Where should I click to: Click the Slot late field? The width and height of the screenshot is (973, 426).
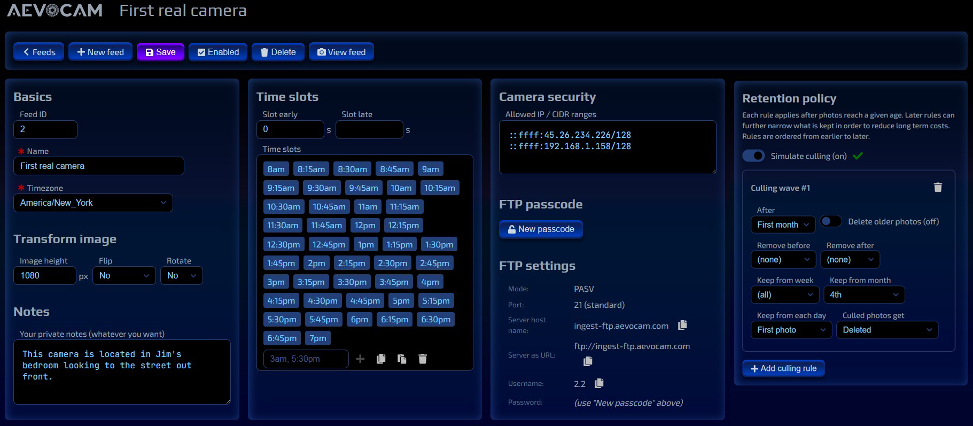tap(369, 129)
